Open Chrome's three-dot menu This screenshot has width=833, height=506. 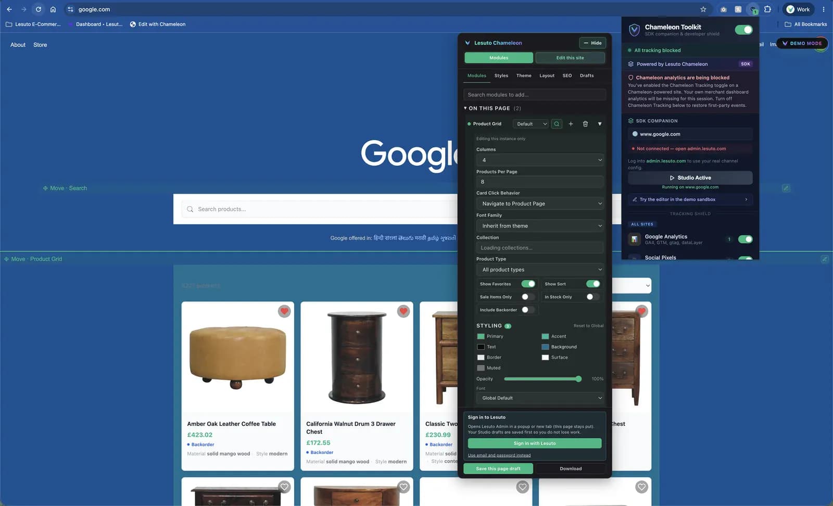(x=824, y=9)
